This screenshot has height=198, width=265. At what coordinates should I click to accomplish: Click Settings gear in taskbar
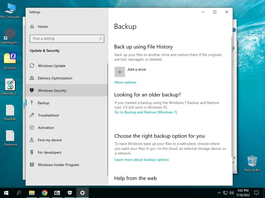(x=83, y=193)
